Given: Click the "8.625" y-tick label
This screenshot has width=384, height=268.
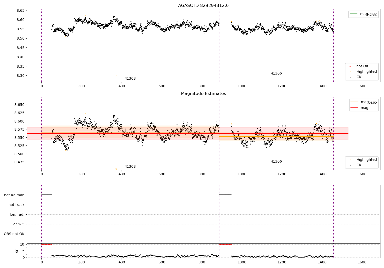Looking at the screenshot, I should [19, 113].
